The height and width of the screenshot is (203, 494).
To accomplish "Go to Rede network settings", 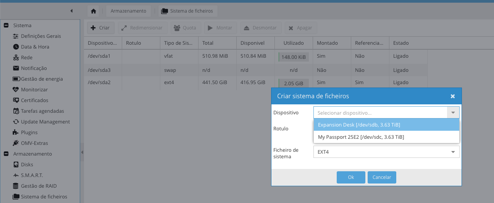I will (27, 58).
